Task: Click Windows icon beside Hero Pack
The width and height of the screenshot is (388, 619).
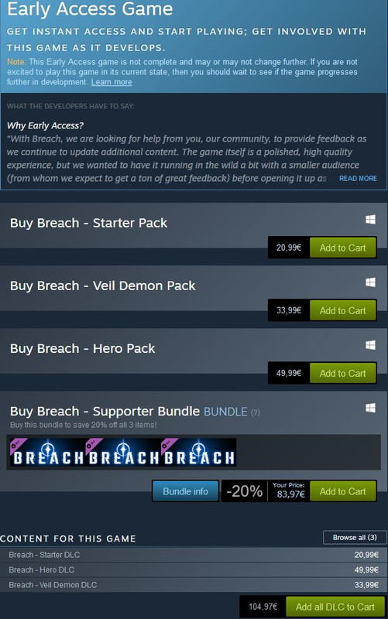Action: click(x=370, y=345)
